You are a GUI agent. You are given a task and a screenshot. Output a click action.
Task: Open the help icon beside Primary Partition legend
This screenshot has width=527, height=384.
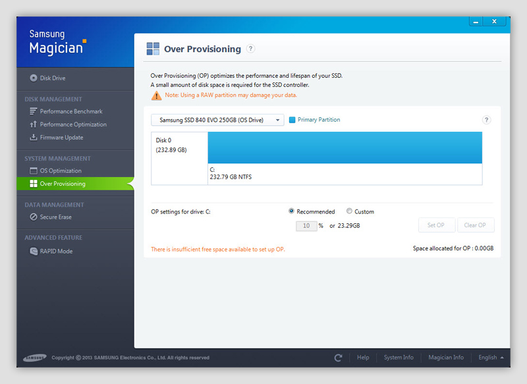(x=486, y=120)
